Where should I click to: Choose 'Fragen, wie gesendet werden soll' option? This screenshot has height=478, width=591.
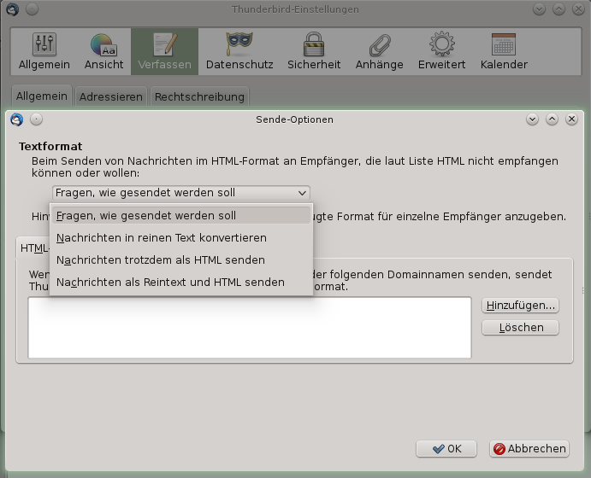click(x=181, y=215)
